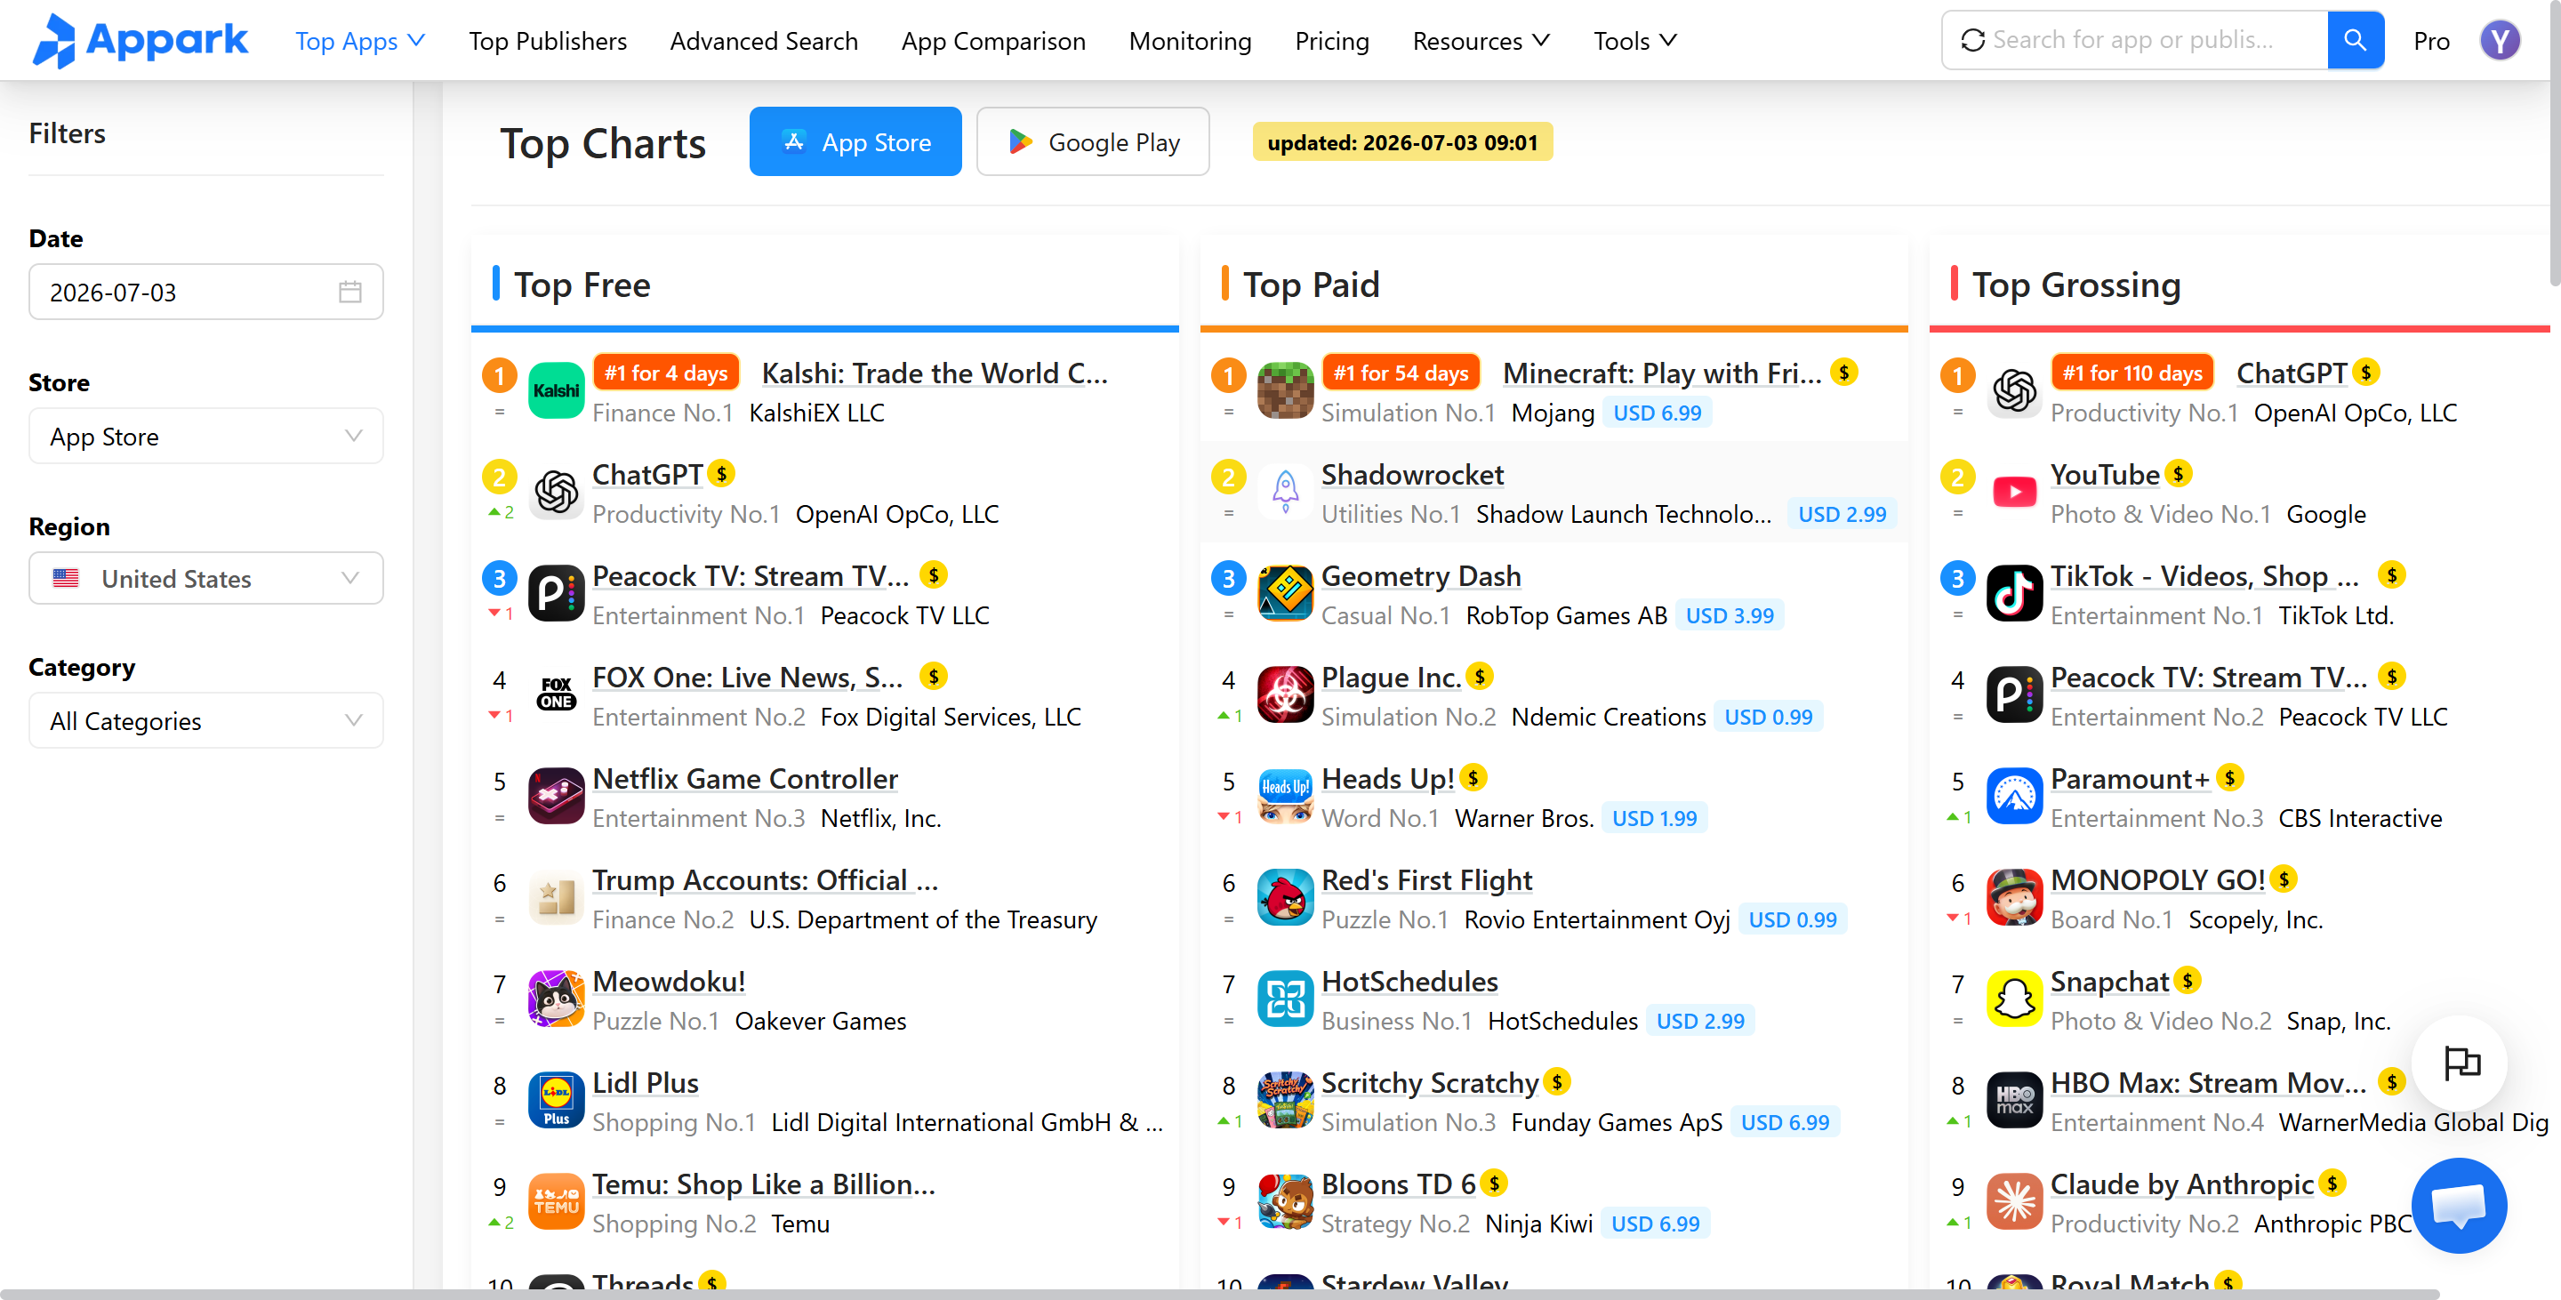Click the FOX One app icon
The image size is (2561, 1300).
click(556, 694)
